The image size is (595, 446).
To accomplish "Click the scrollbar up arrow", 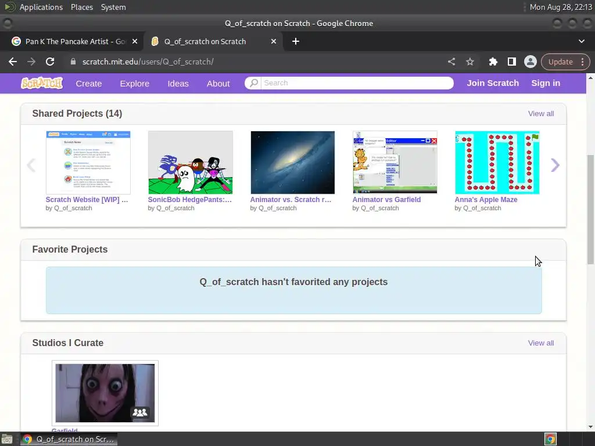I will 590,77.
